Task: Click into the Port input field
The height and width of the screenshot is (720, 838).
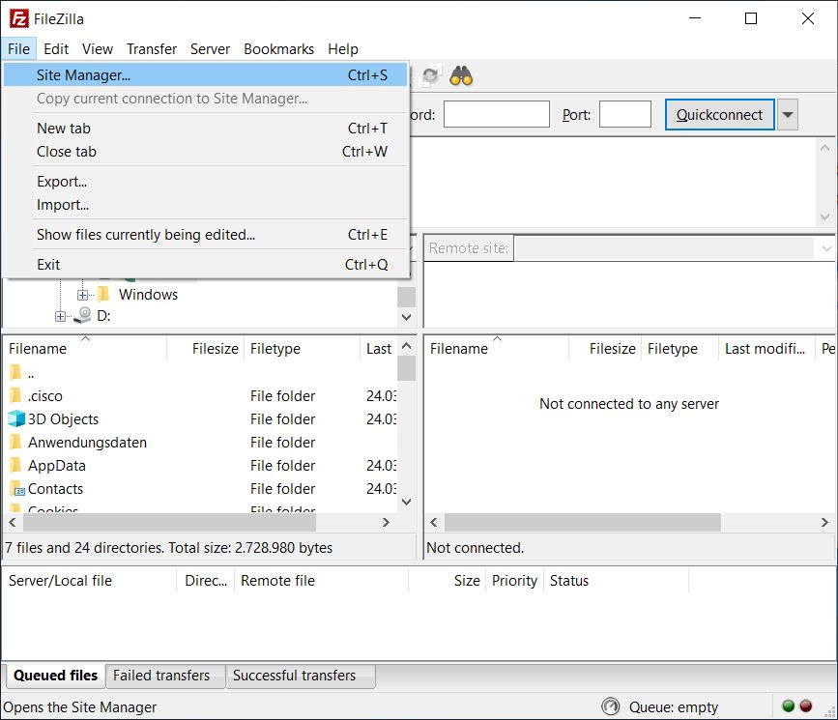Action: (x=624, y=114)
